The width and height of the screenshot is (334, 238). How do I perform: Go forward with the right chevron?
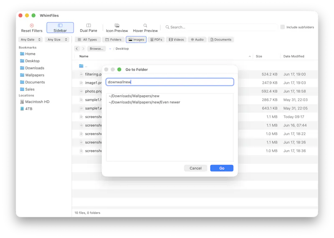tap(83, 49)
